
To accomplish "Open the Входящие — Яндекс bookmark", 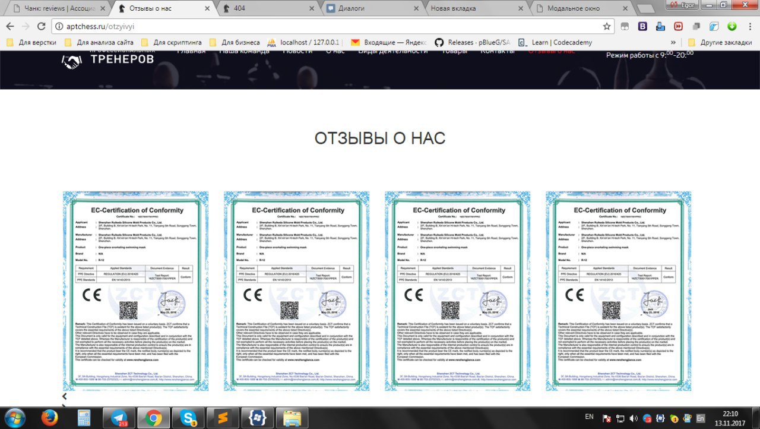I will pos(389,42).
